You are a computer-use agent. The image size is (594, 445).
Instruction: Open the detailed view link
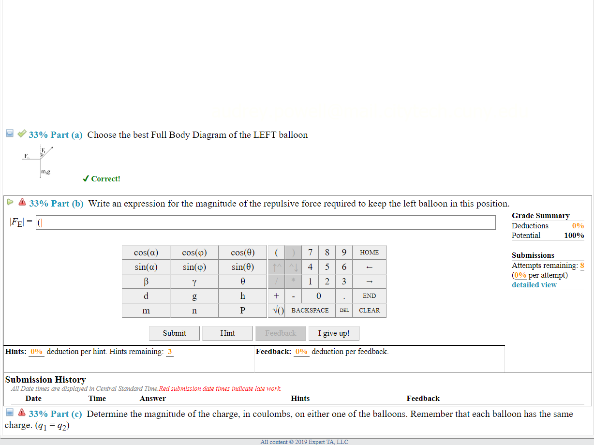pos(534,284)
